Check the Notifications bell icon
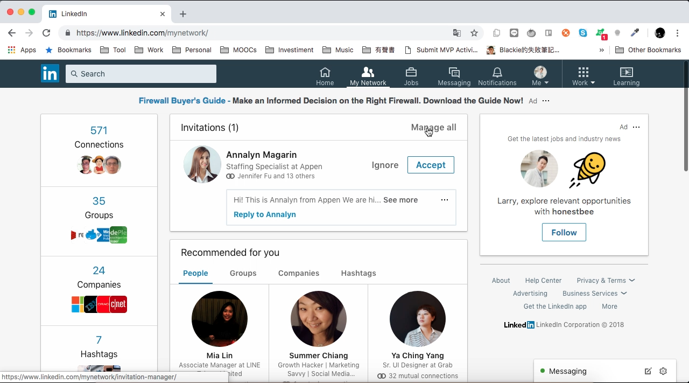The width and height of the screenshot is (689, 383). pyautogui.click(x=497, y=72)
